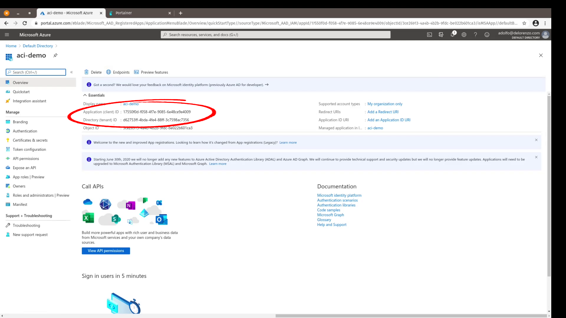
Task: Select Certificates & secrets menu item
Action: 30,140
